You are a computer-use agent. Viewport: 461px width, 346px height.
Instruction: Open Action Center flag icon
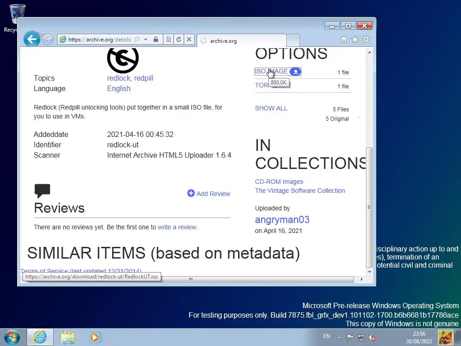(x=350, y=337)
